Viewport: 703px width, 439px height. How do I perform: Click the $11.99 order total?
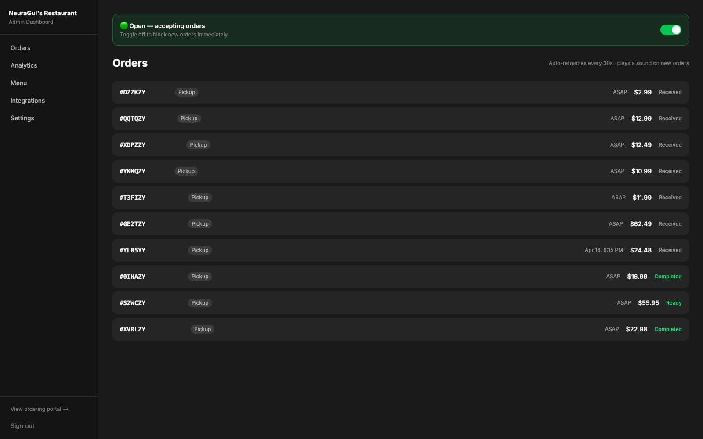click(x=642, y=198)
